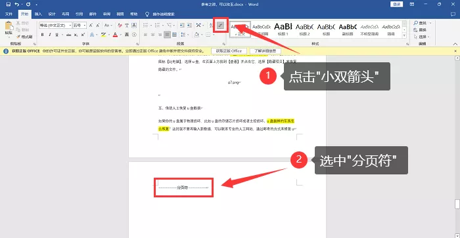Select the Format Painter tool
Screen dimensions: 460x238
[x=25, y=37]
